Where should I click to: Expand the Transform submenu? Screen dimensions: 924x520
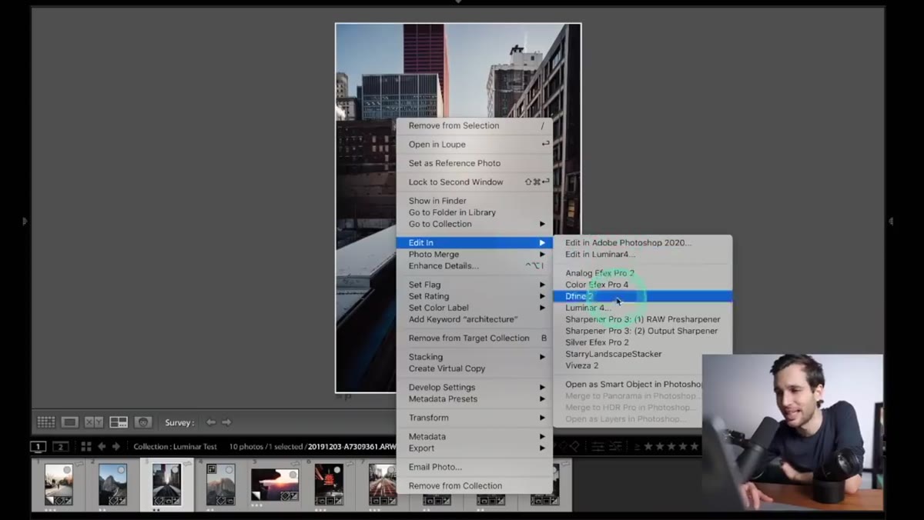pyautogui.click(x=474, y=418)
